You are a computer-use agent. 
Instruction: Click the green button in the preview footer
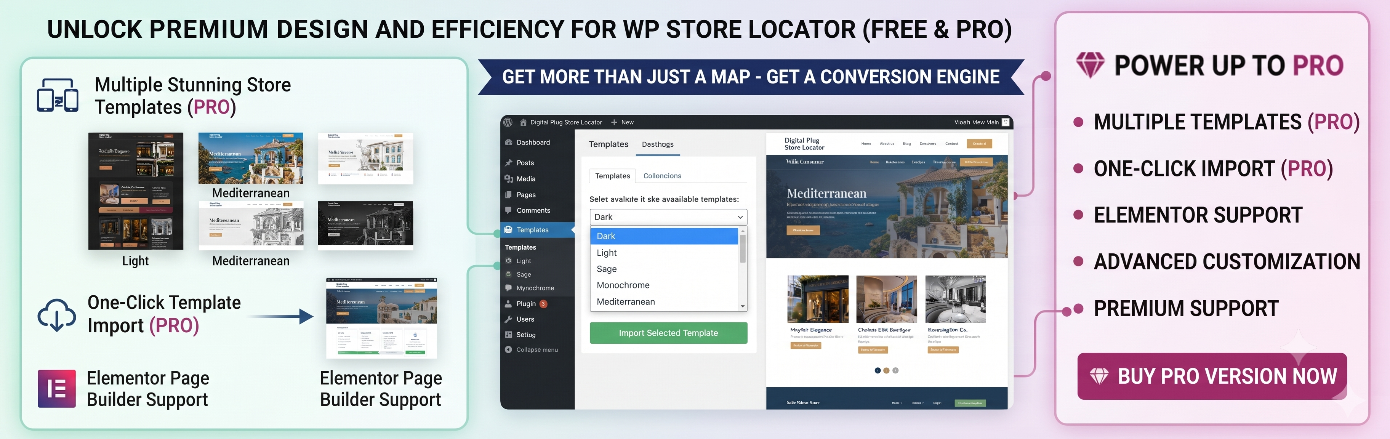(x=970, y=403)
